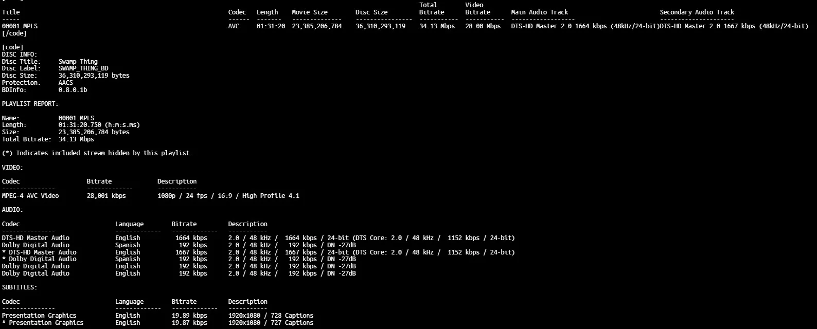Click the 28.00 Mbps video bitrate value

click(x=483, y=26)
